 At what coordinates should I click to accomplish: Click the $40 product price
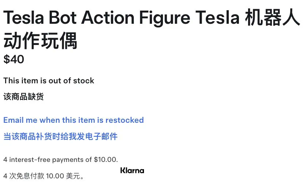[14, 59]
